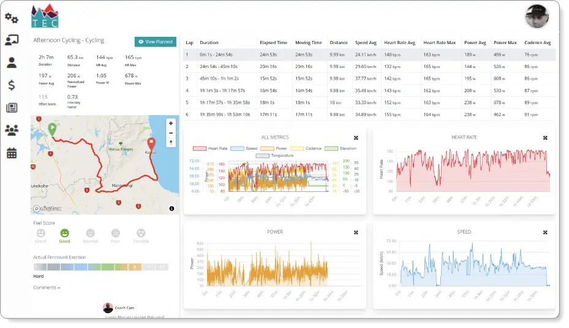This screenshot has height=328, width=569.
Task: Sort laps by Power Avg column header
Action: (475, 43)
